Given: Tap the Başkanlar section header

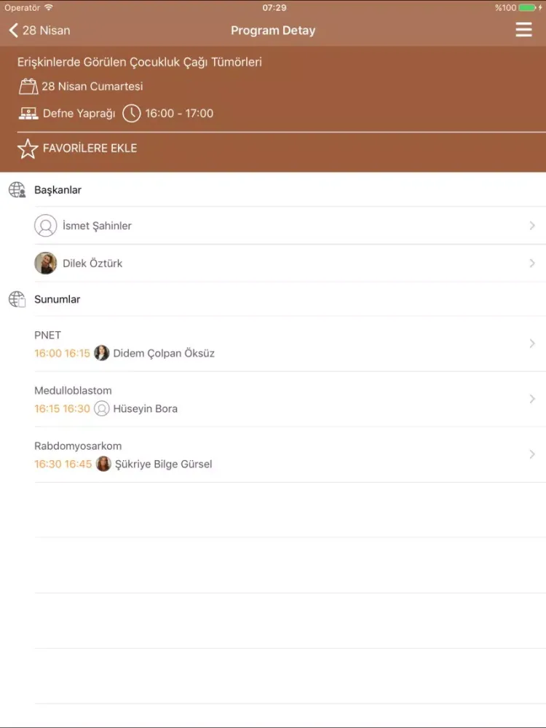Looking at the screenshot, I should pyautogui.click(x=58, y=190).
